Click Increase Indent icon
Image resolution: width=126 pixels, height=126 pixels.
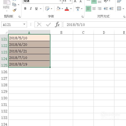click(x=111, y=9)
